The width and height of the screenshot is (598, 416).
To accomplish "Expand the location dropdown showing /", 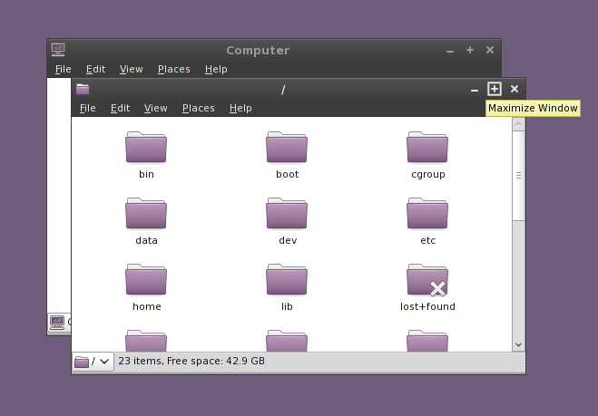I will tap(93, 362).
